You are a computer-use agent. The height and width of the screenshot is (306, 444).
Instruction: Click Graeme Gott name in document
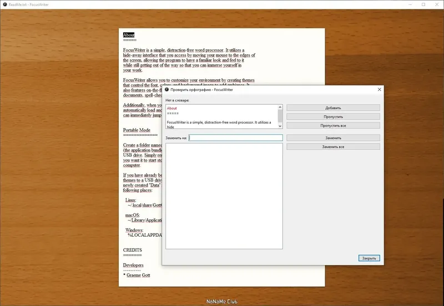(138, 275)
